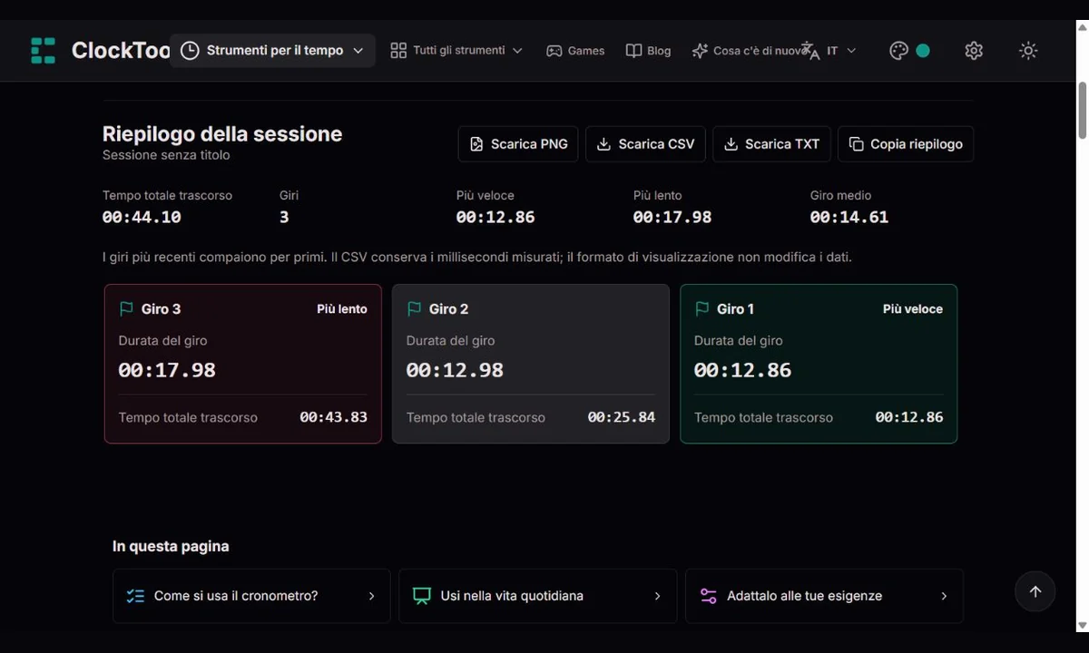Click sliders icon in Adattalo alle tue esigenze
This screenshot has width=1089, height=653.
(x=709, y=596)
